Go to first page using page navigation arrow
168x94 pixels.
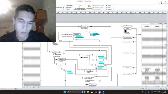pos(23,87)
